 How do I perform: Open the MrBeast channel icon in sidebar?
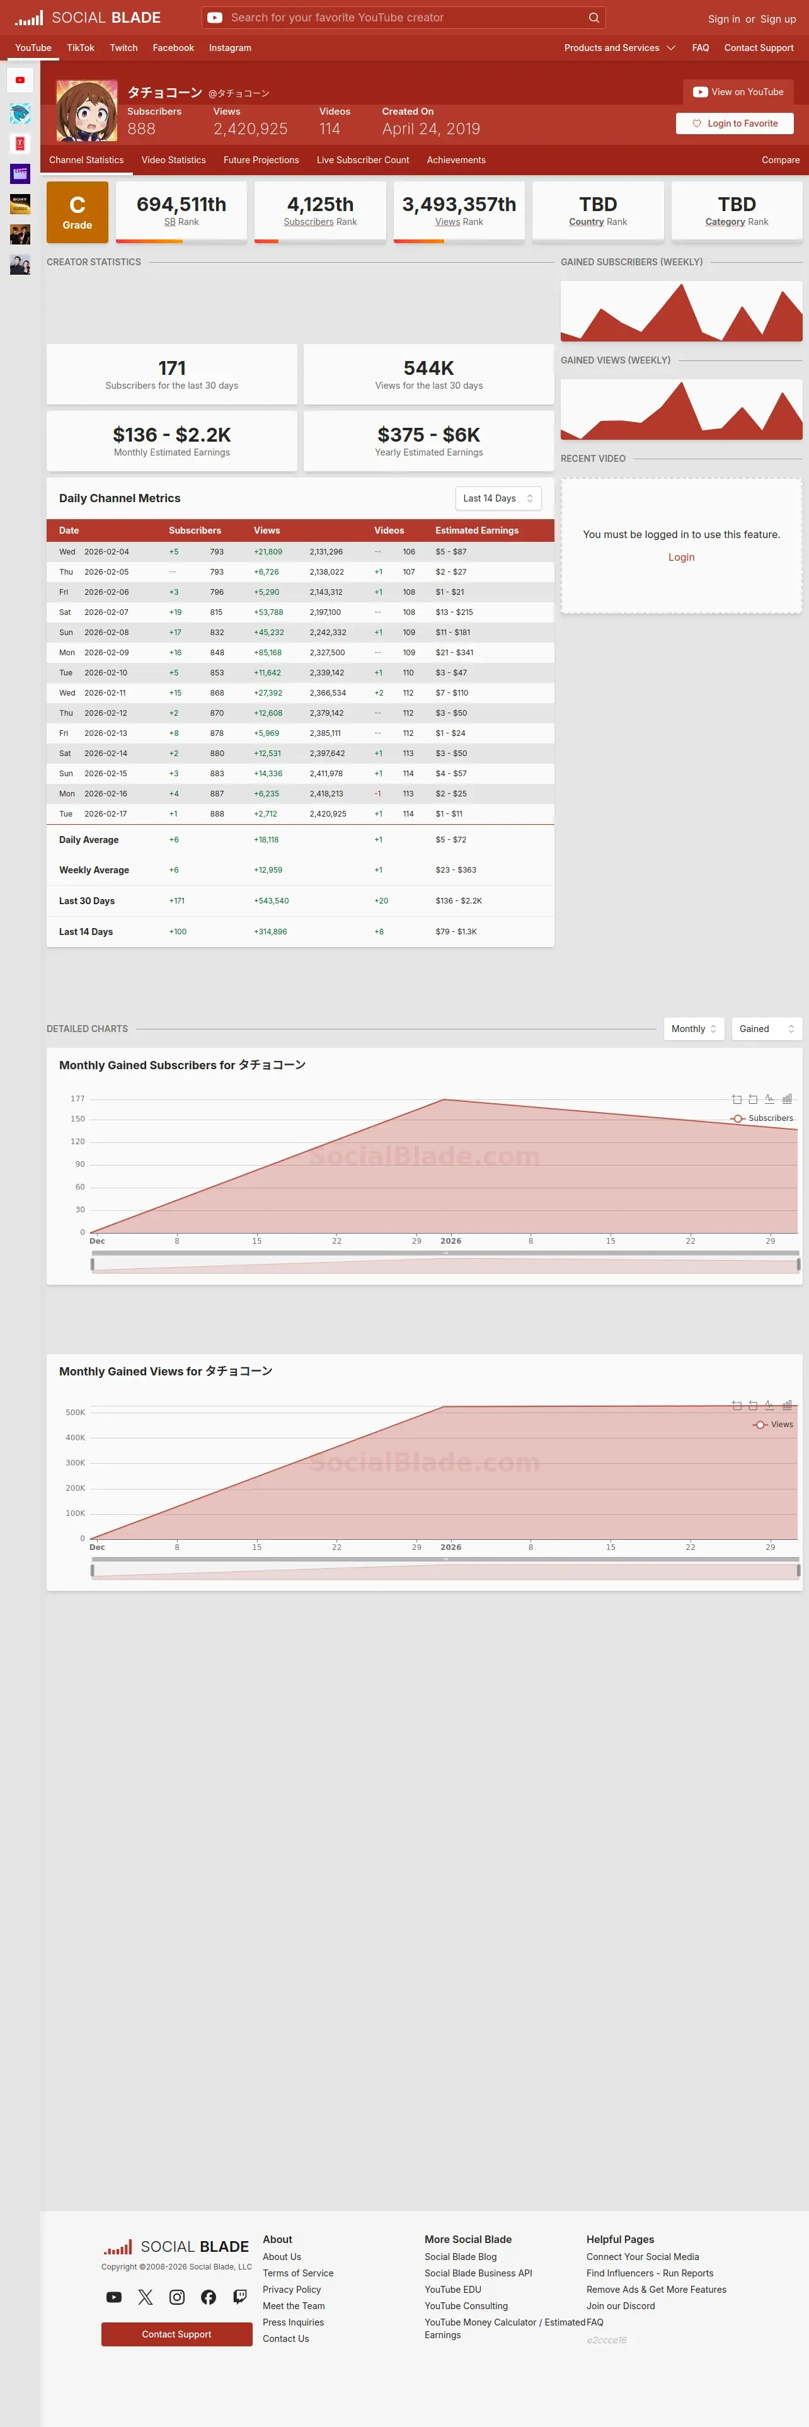click(x=20, y=114)
